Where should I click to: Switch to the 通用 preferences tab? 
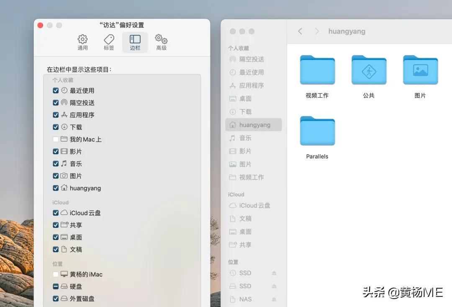coord(83,42)
